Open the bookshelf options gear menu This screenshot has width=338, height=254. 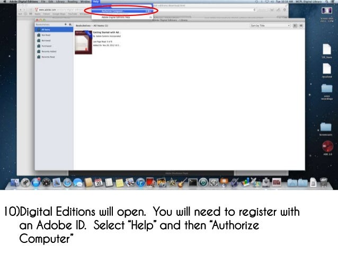pyautogui.click(x=70, y=24)
